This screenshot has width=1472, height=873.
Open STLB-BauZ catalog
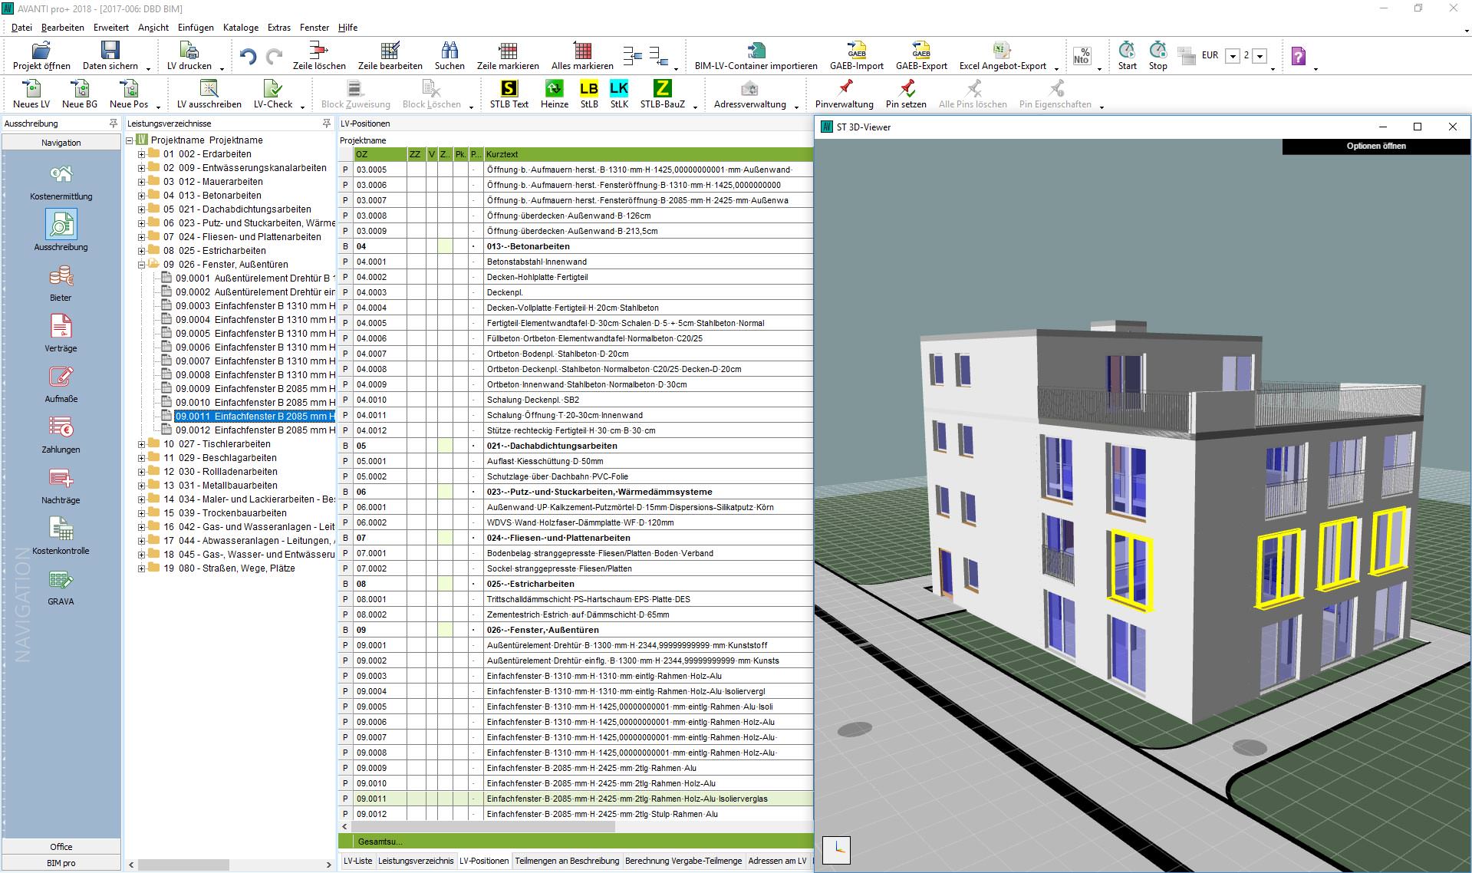(x=663, y=94)
